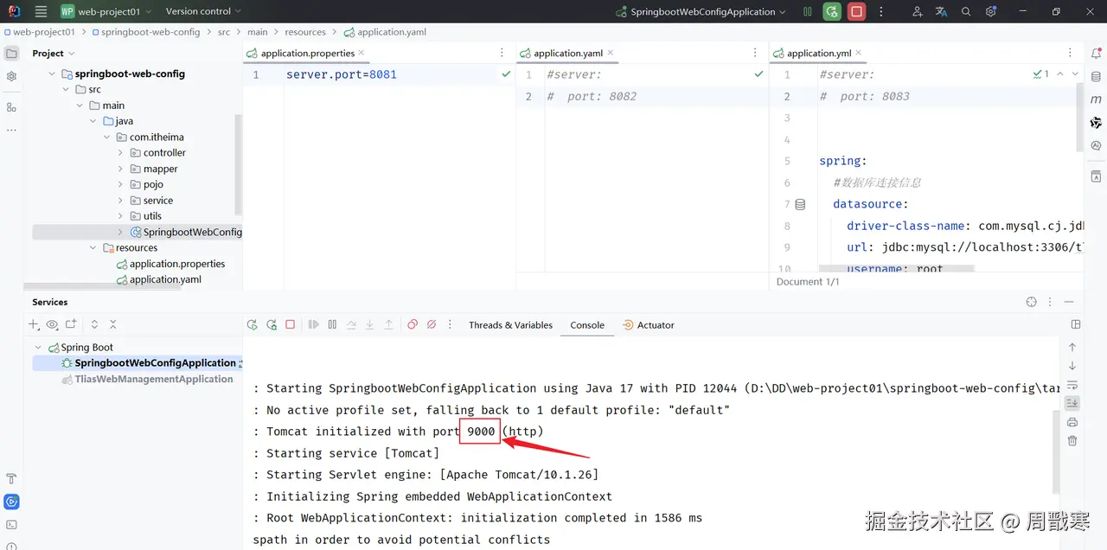The image size is (1107, 550).
Task: Collapse the java folder
Action: click(x=93, y=121)
